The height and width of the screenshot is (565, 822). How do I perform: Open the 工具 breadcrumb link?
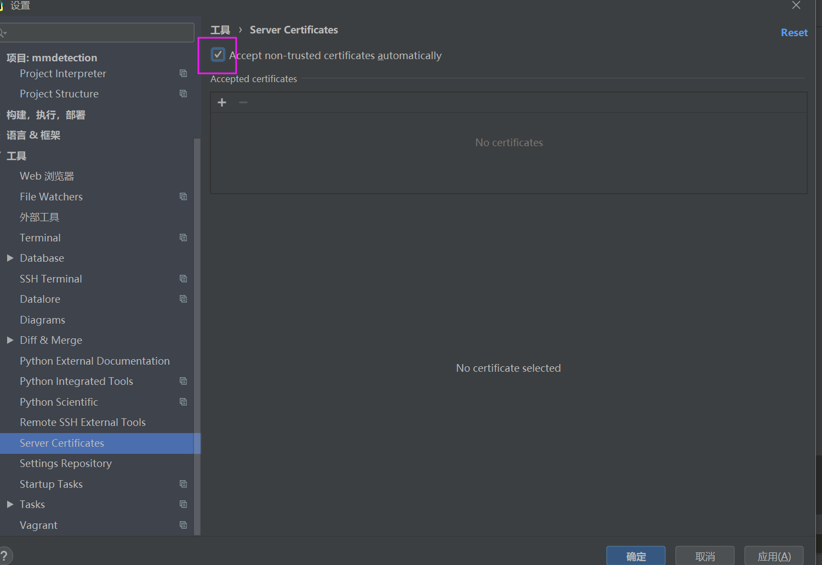[x=220, y=30]
